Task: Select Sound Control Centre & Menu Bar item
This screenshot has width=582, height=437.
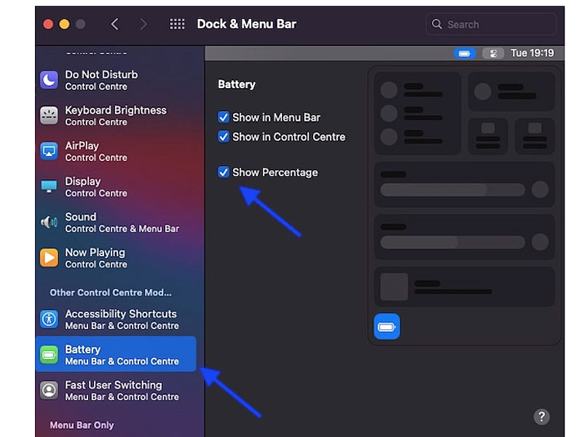Action: click(x=116, y=222)
